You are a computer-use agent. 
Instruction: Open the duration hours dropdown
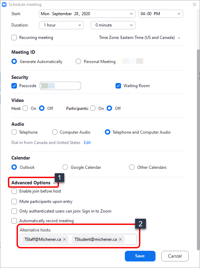tap(61, 25)
